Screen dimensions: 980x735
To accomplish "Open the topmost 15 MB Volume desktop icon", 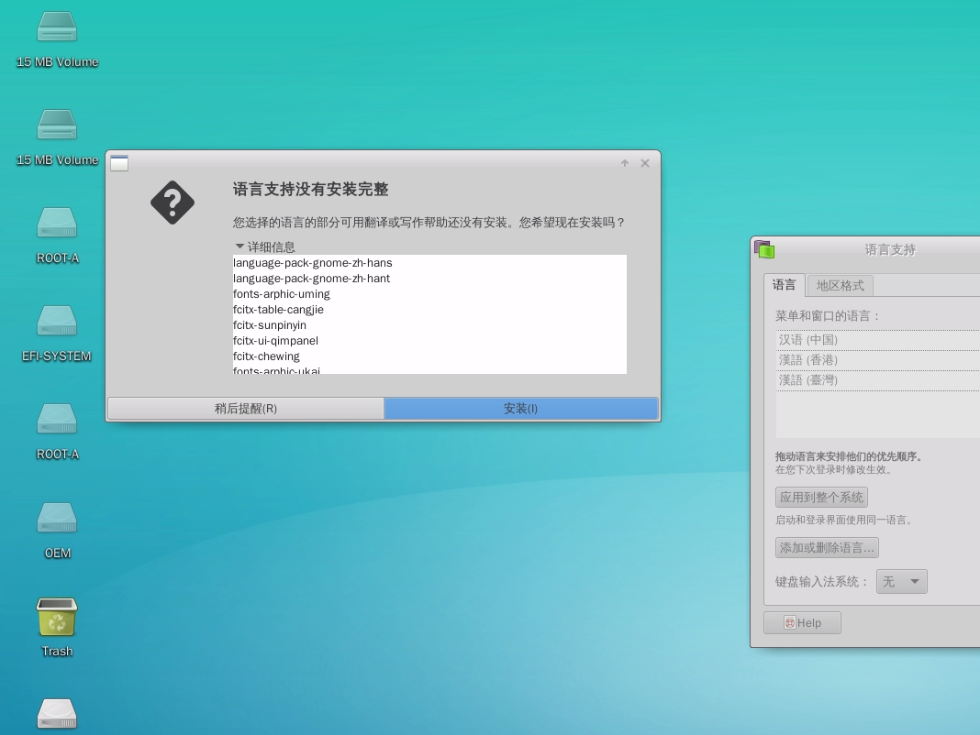I will [57, 27].
